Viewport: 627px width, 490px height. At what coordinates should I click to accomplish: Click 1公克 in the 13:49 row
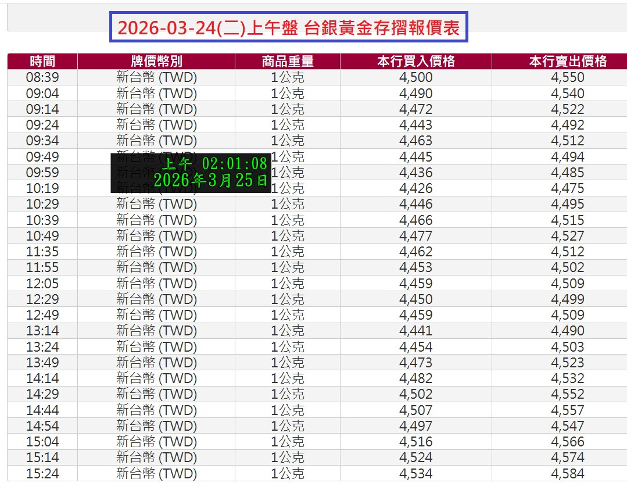pyautogui.click(x=288, y=363)
